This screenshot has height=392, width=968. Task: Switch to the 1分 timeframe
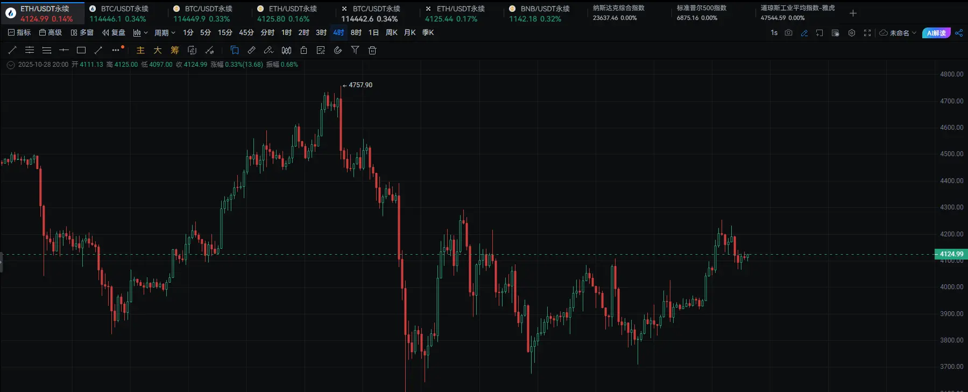(x=188, y=32)
